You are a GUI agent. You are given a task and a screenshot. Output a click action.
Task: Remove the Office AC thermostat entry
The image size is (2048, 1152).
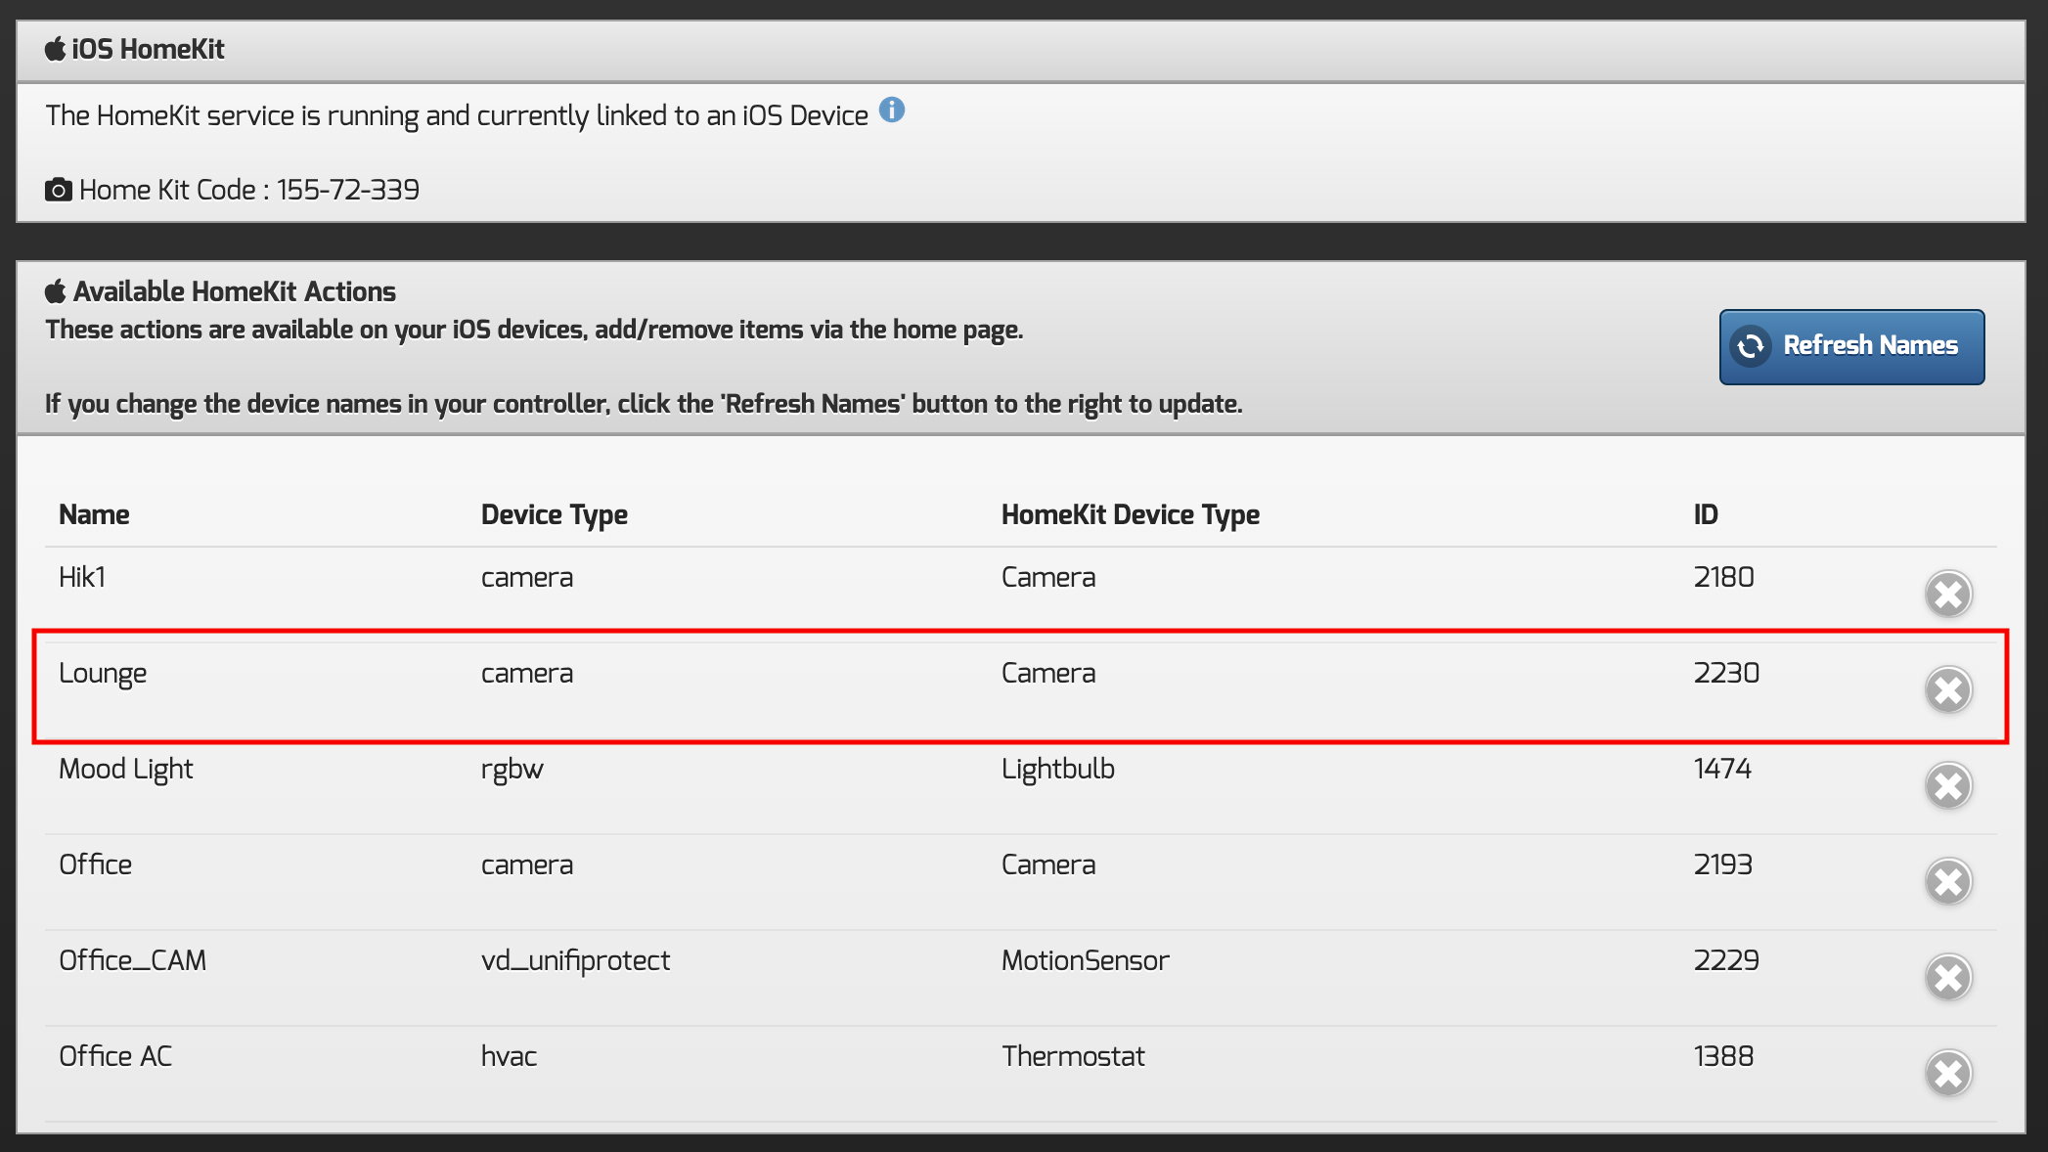1948,1073
